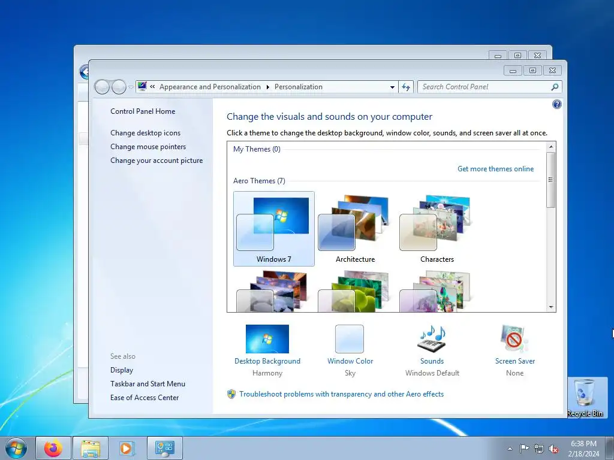
Task: Open Change your account picture
Action: (156, 161)
